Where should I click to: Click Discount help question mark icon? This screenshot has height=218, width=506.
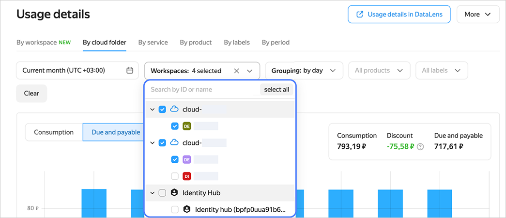[420, 147]
